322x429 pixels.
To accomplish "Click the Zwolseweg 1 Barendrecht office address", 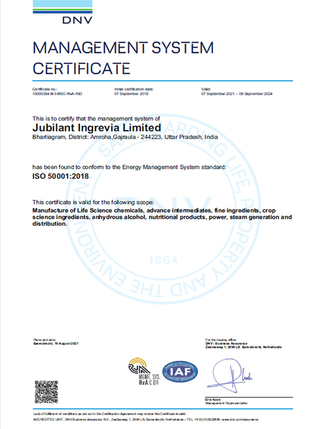I will click(244, 347).
